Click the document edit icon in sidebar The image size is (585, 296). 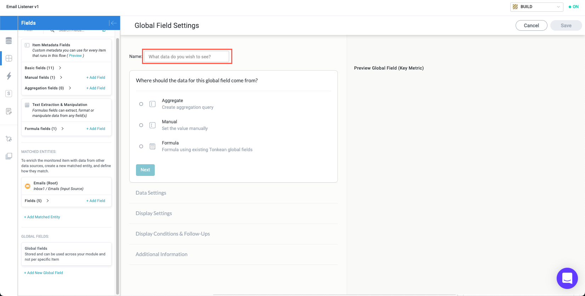9,112
